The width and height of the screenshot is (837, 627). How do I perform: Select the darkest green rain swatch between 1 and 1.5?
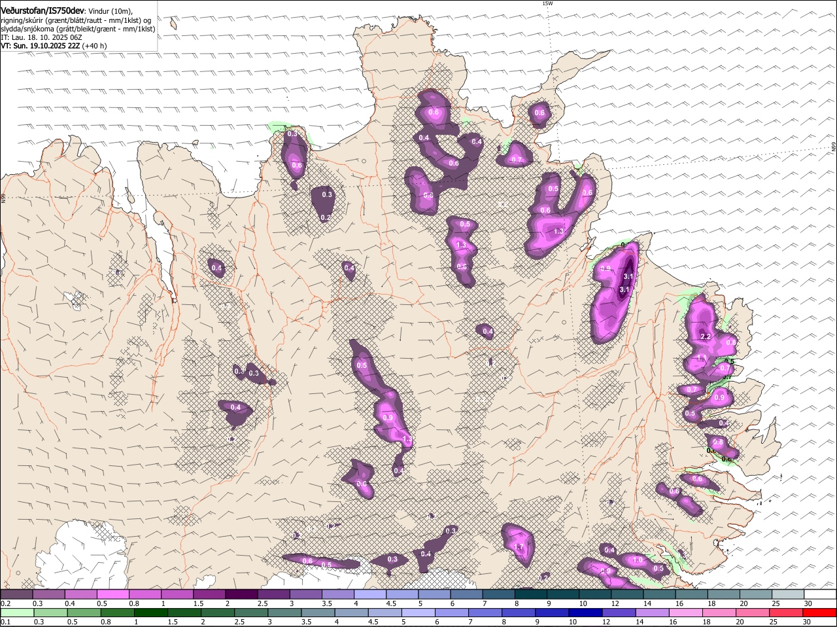pyautogui.click(x=150, y=613)
